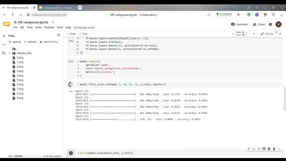
Task: Click the green shield extension icon
Action: tap(249, 15)
